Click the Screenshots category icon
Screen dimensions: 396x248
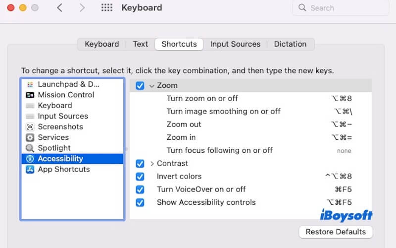coord(30,126)
